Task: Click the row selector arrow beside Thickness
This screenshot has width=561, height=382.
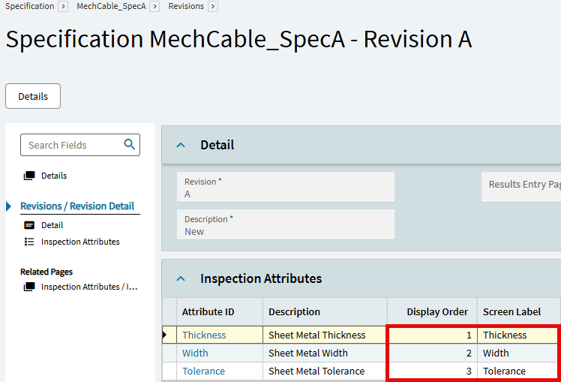Action: (166, 335)
